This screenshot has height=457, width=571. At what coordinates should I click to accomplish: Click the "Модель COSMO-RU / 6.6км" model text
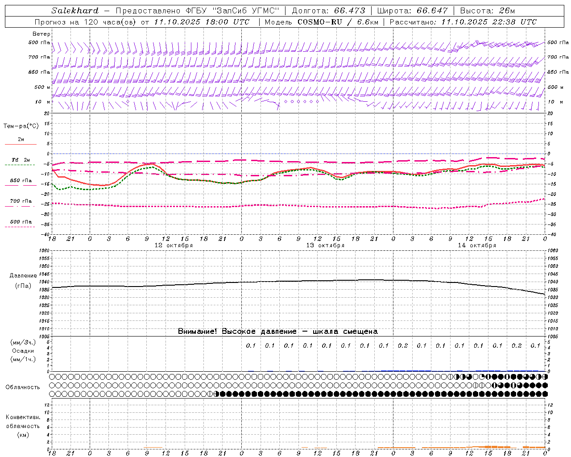(321, 22)
